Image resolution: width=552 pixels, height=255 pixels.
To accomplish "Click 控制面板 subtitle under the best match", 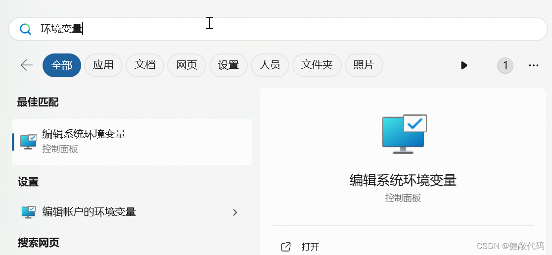I will coord(60,149).
